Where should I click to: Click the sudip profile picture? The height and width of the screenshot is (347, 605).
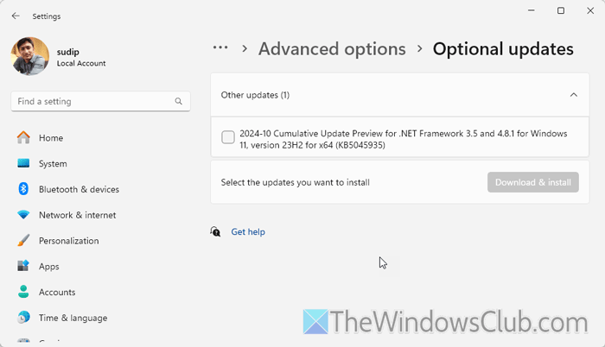[31, 56]
